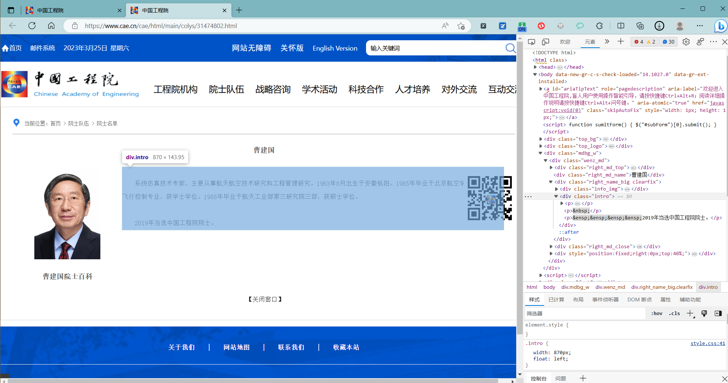The image size is (728, 383).
Task: Collapse the body element node
Action: click(535, 74)
